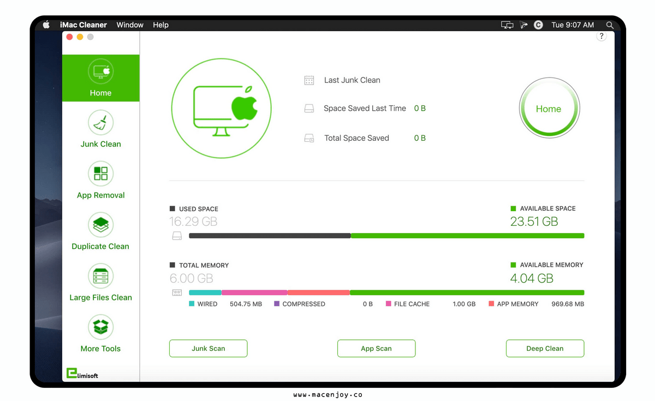Click the teal WIRED legend swatch
This screenshot has height=401, width=655.
[192, 304]
